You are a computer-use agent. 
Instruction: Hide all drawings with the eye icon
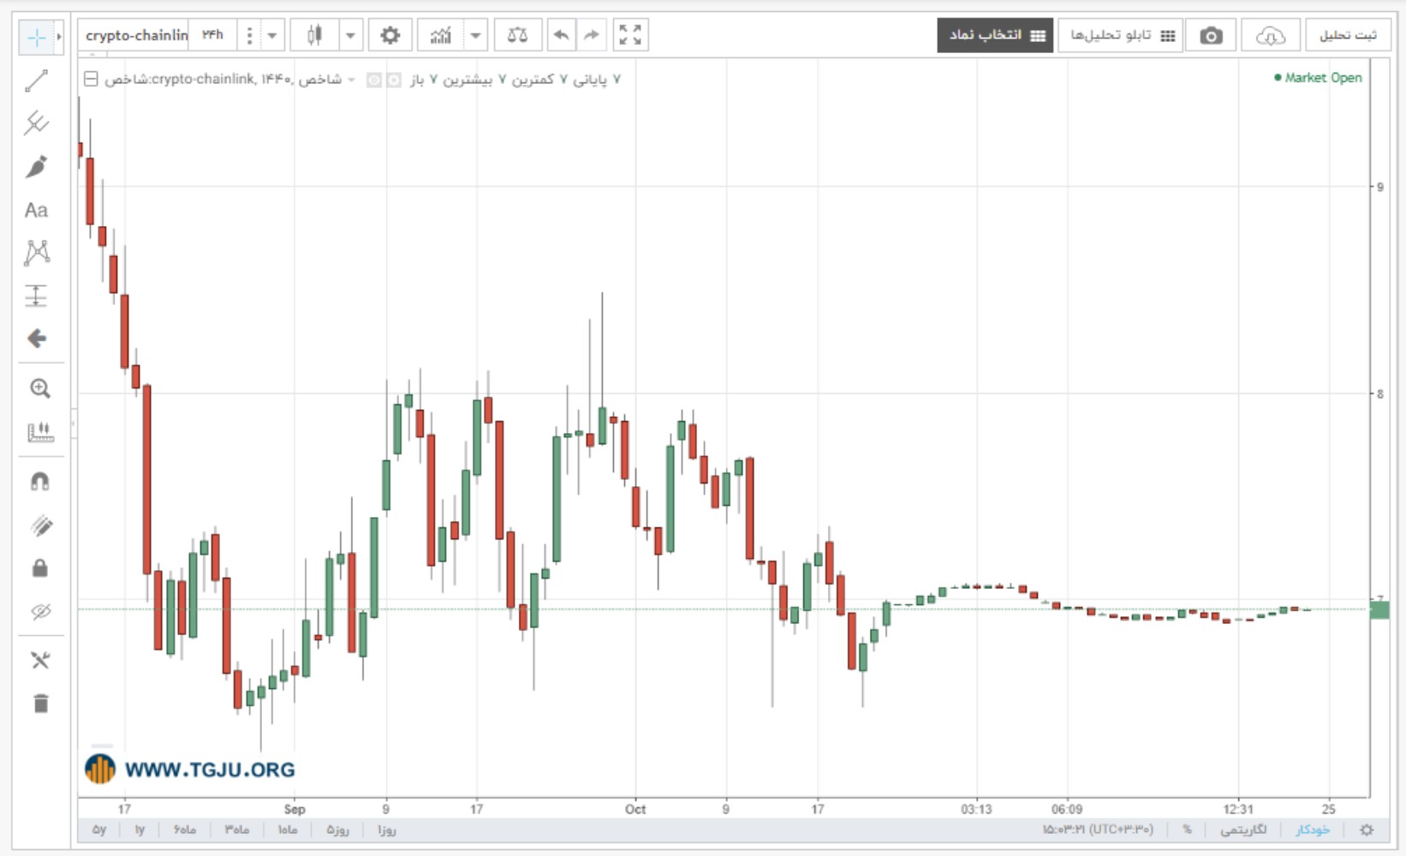pos(40,611)
